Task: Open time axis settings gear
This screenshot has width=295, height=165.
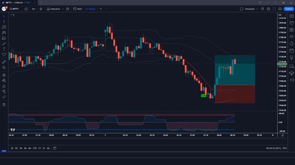Action: 283,135
